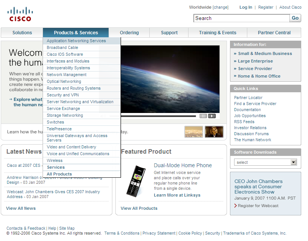Click the Log In link
Viewport: 308px width, 241px height.
(x=245, y=7)
